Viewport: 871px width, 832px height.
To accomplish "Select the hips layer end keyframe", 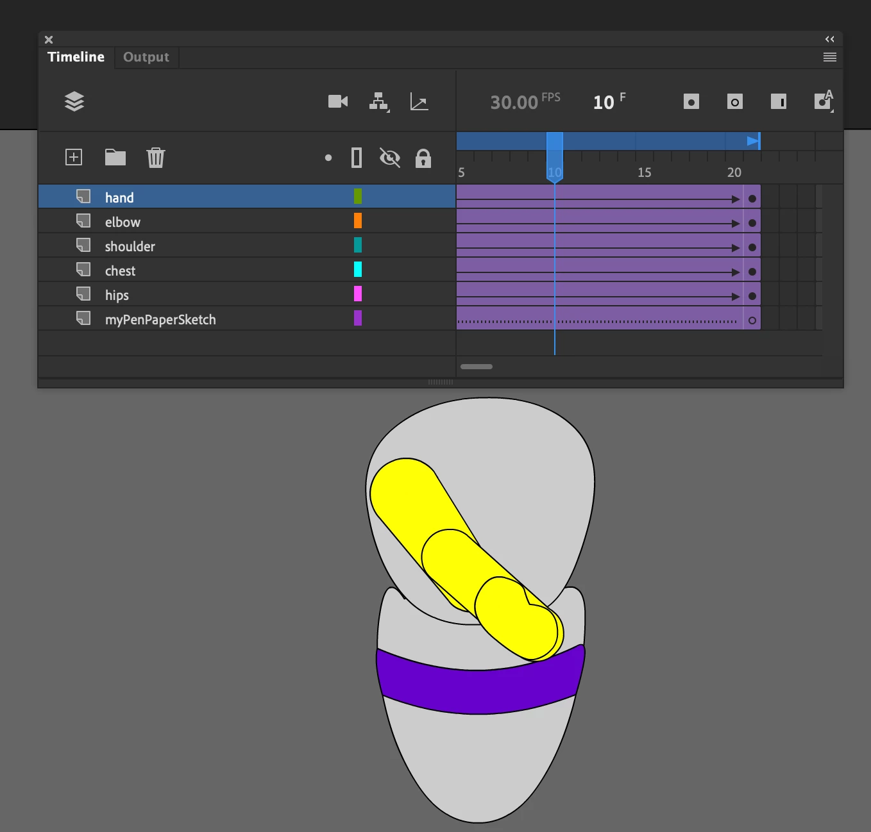I will coord(752,296).
